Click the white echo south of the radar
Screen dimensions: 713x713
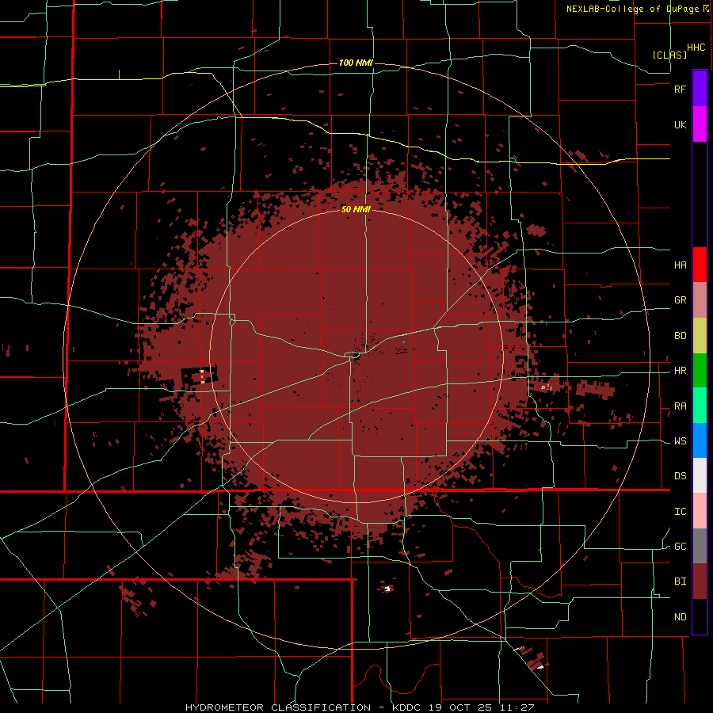click(387, 589)
